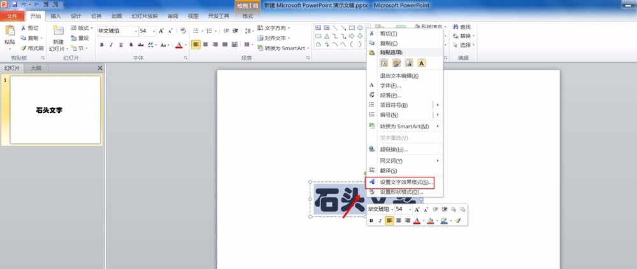Click the Clear Formatting icon in font group
The image size is (637, 269).
tap(183, 31)
